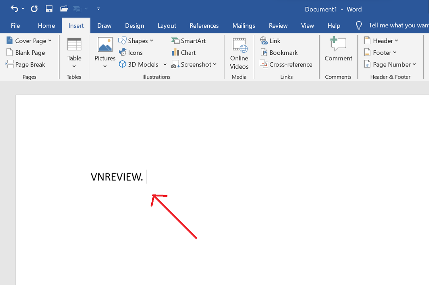Insert a Page Break
The height and width of the screenshot is (285, 429).
25,64
